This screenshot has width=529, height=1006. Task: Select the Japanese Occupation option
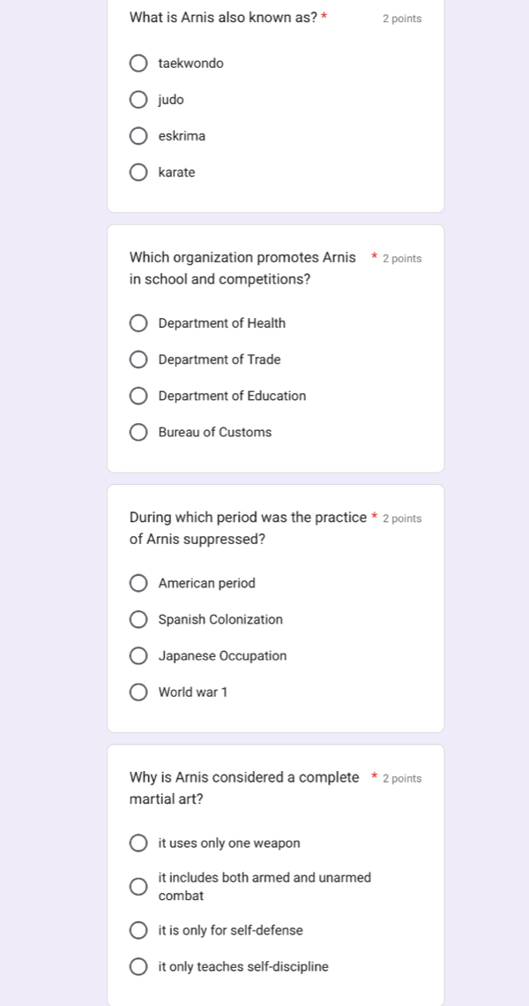pos(138,655)
